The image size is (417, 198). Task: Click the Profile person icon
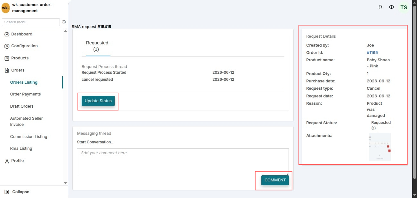[x=7, y=161]
